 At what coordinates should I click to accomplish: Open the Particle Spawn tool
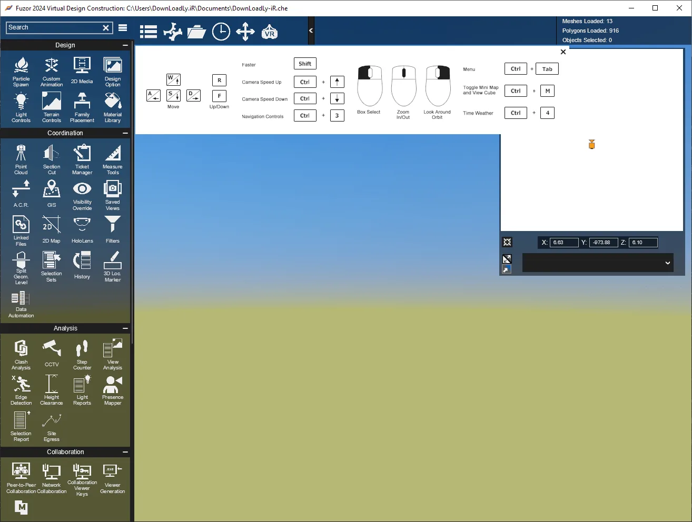(x=21, y=72)
